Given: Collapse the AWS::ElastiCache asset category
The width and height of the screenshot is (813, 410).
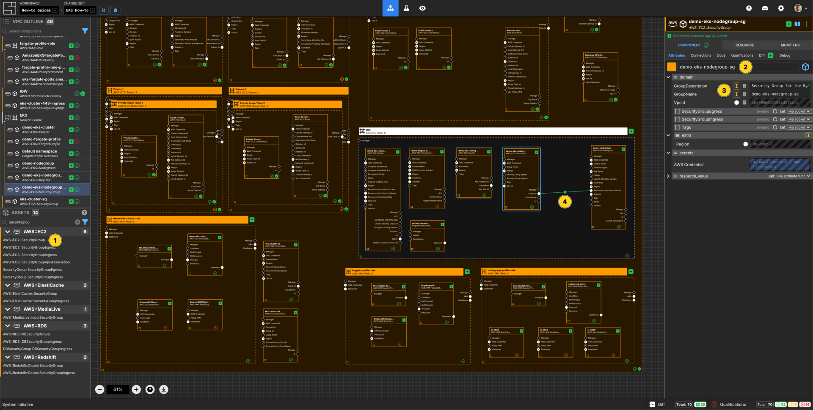Looking at the screenshot, I should (7, 285).
